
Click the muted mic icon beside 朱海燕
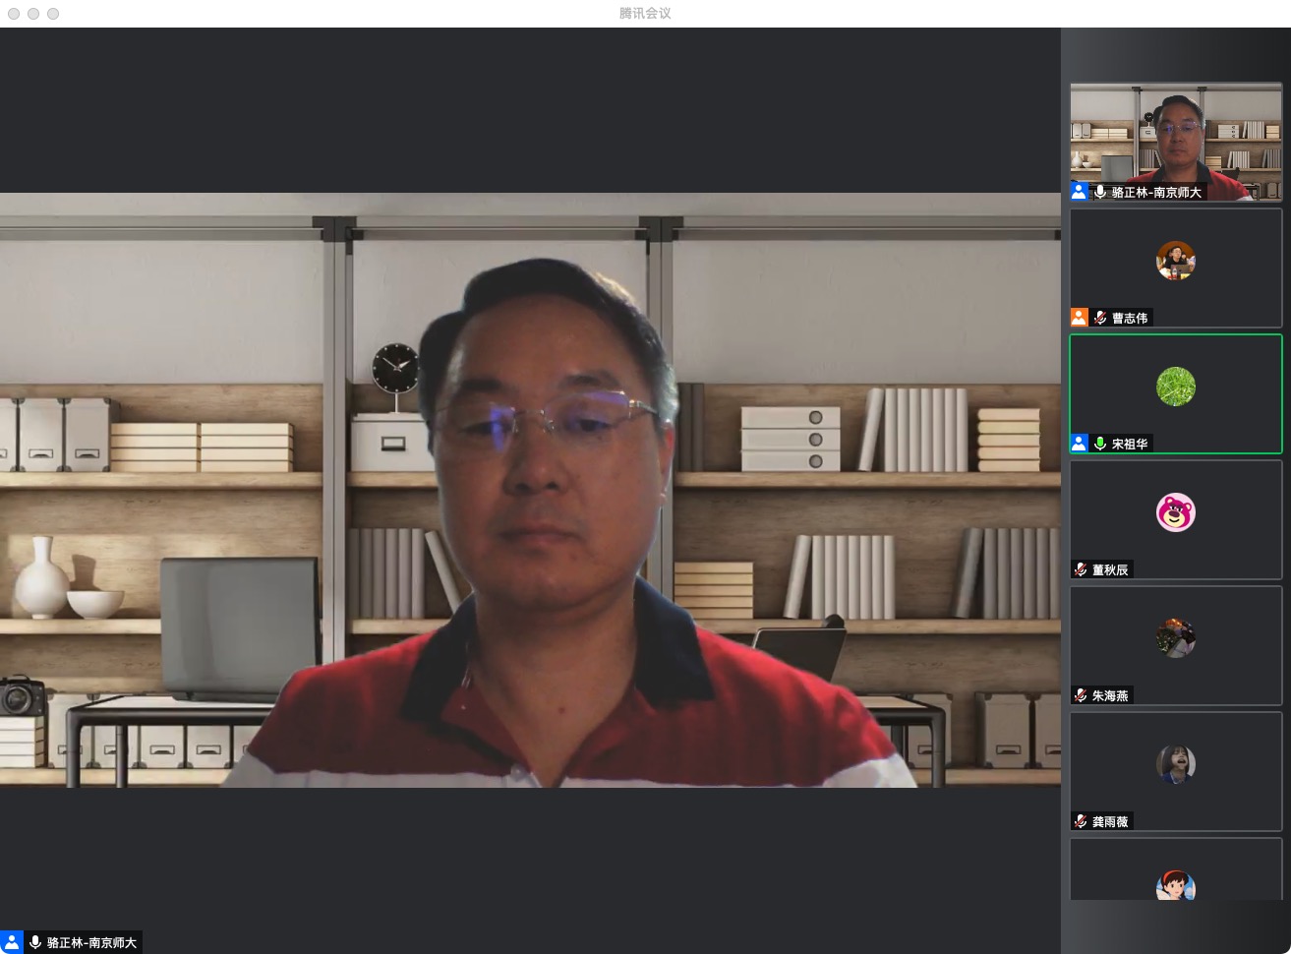pos(1081,695)
